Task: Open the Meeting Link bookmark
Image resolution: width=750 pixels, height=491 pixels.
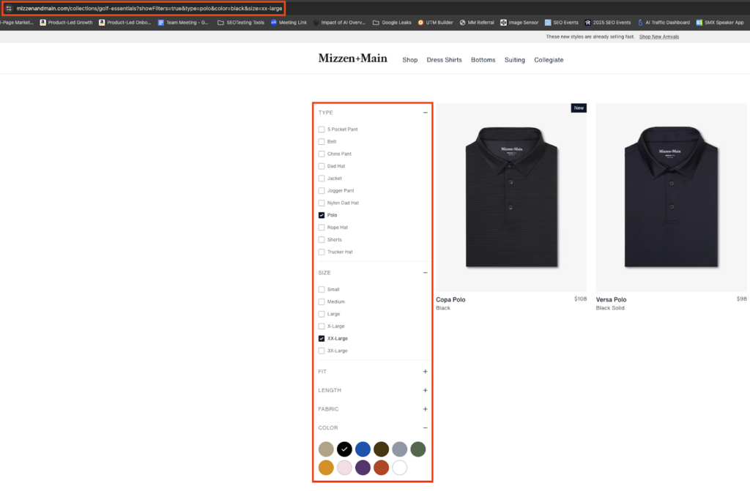Action: tap(289, 23)
